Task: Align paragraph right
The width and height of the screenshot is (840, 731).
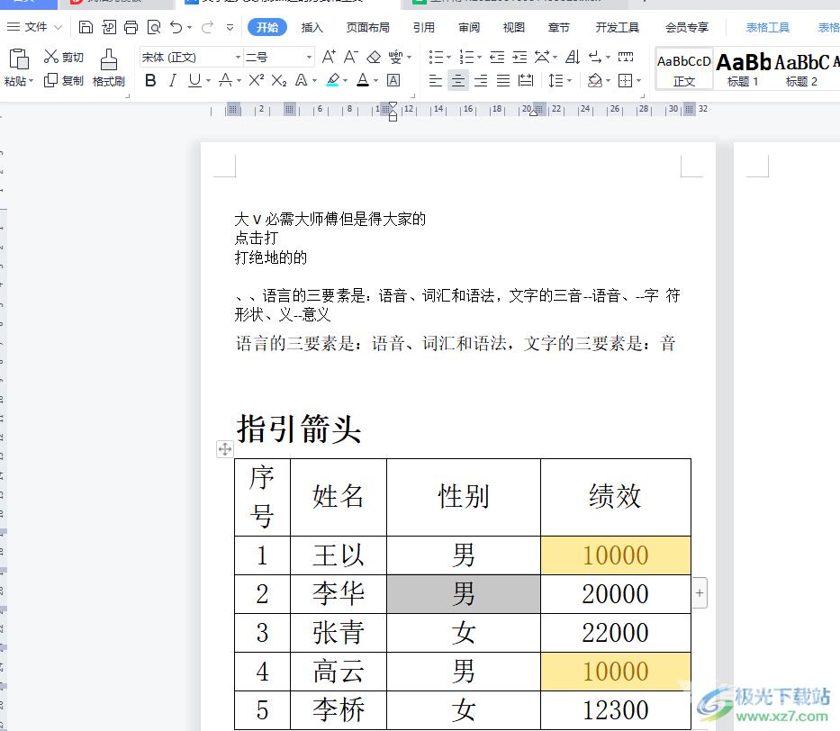Action: click(x=481, y=80)
